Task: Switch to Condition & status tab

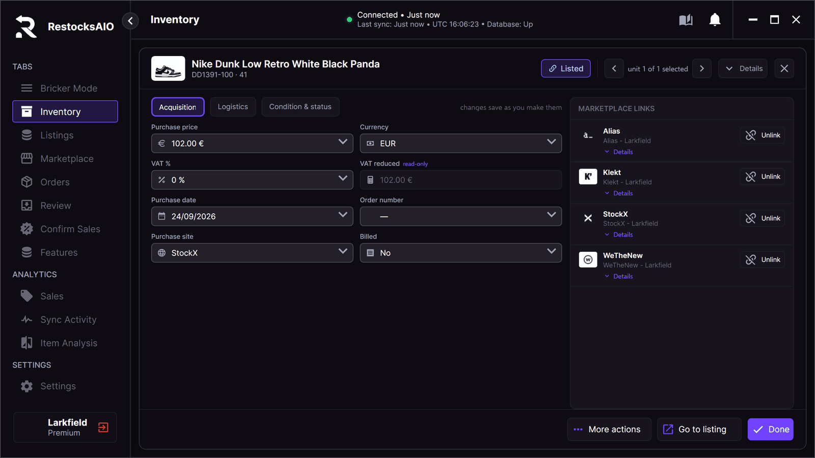Action: click(x=300, y=107)
